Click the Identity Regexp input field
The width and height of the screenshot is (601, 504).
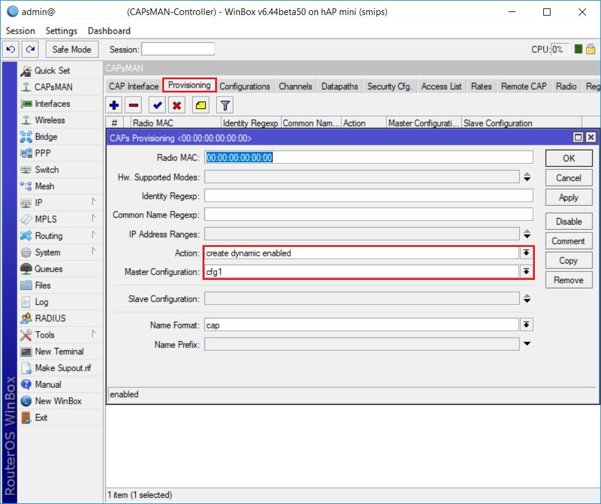369,196
